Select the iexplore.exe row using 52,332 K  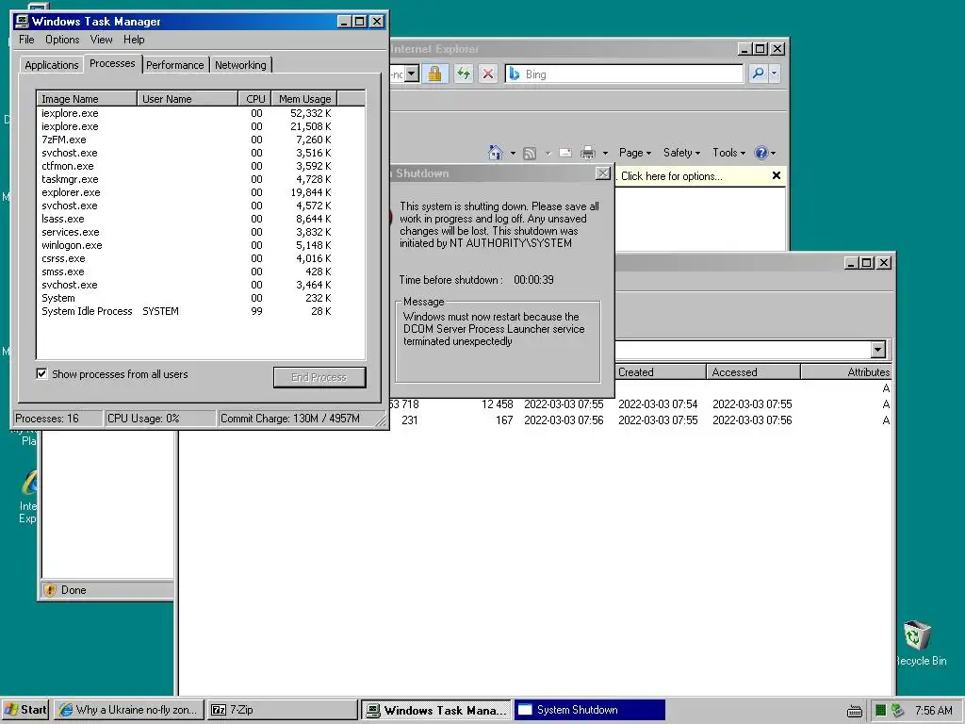click(x=201, y=113)
